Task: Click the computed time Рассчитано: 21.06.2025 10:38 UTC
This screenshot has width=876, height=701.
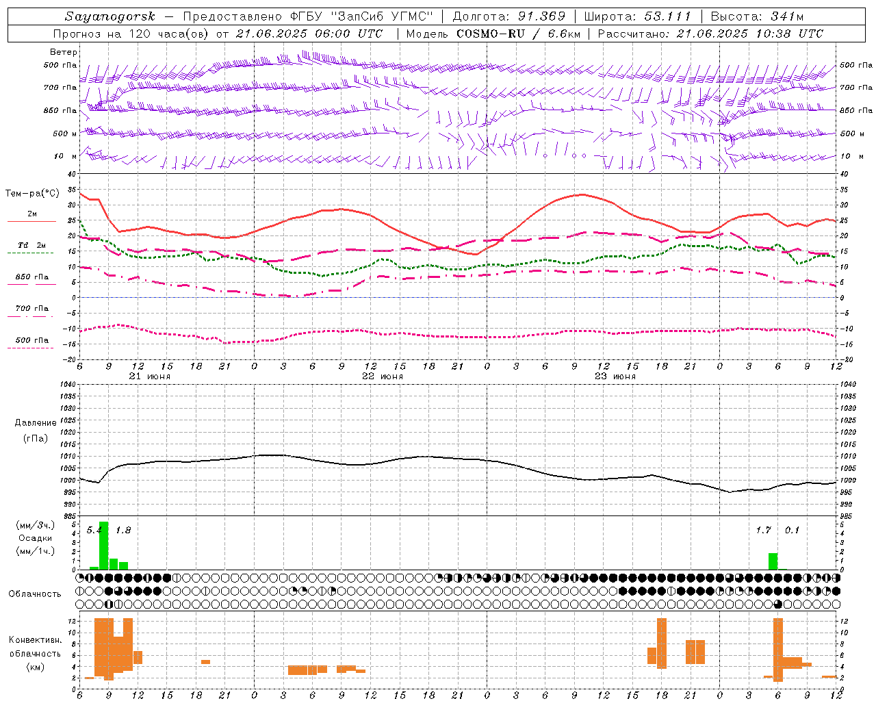Action: 710,34
